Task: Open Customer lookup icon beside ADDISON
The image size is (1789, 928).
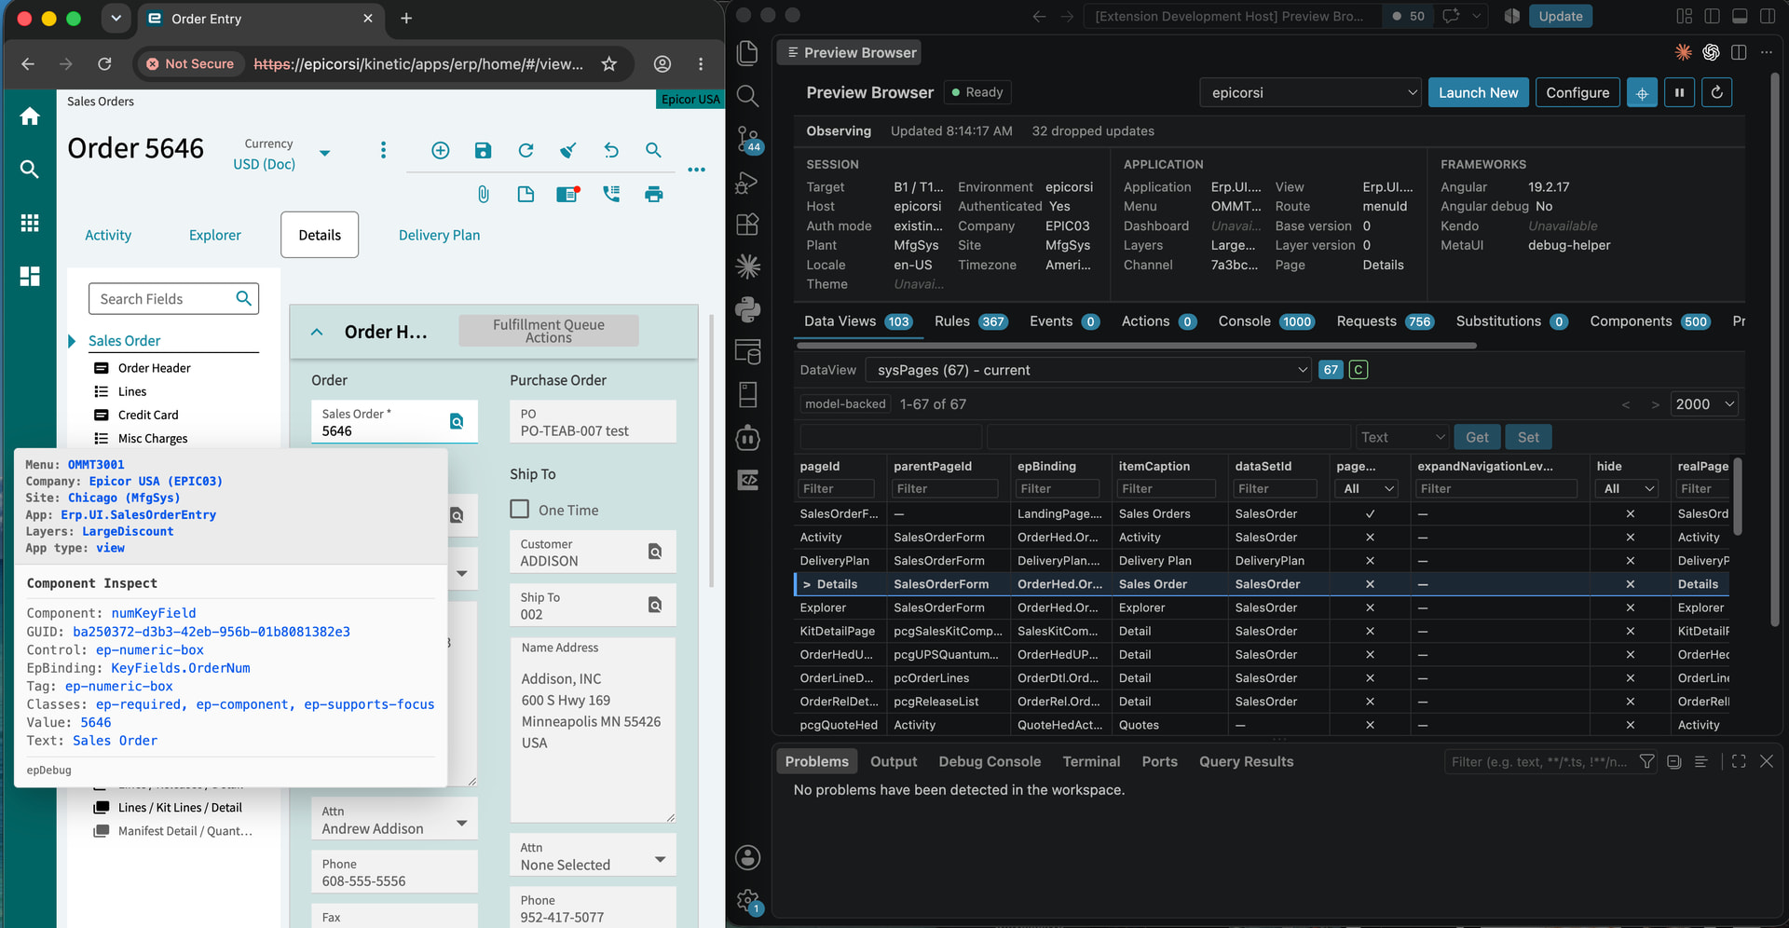Action: (655, 552)
